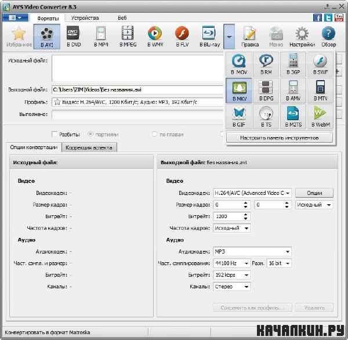The height and width of the screenshot is (340, 348).
Task: Select the 'В Blu-ray' format icon
Action: [x=209, y=37]
